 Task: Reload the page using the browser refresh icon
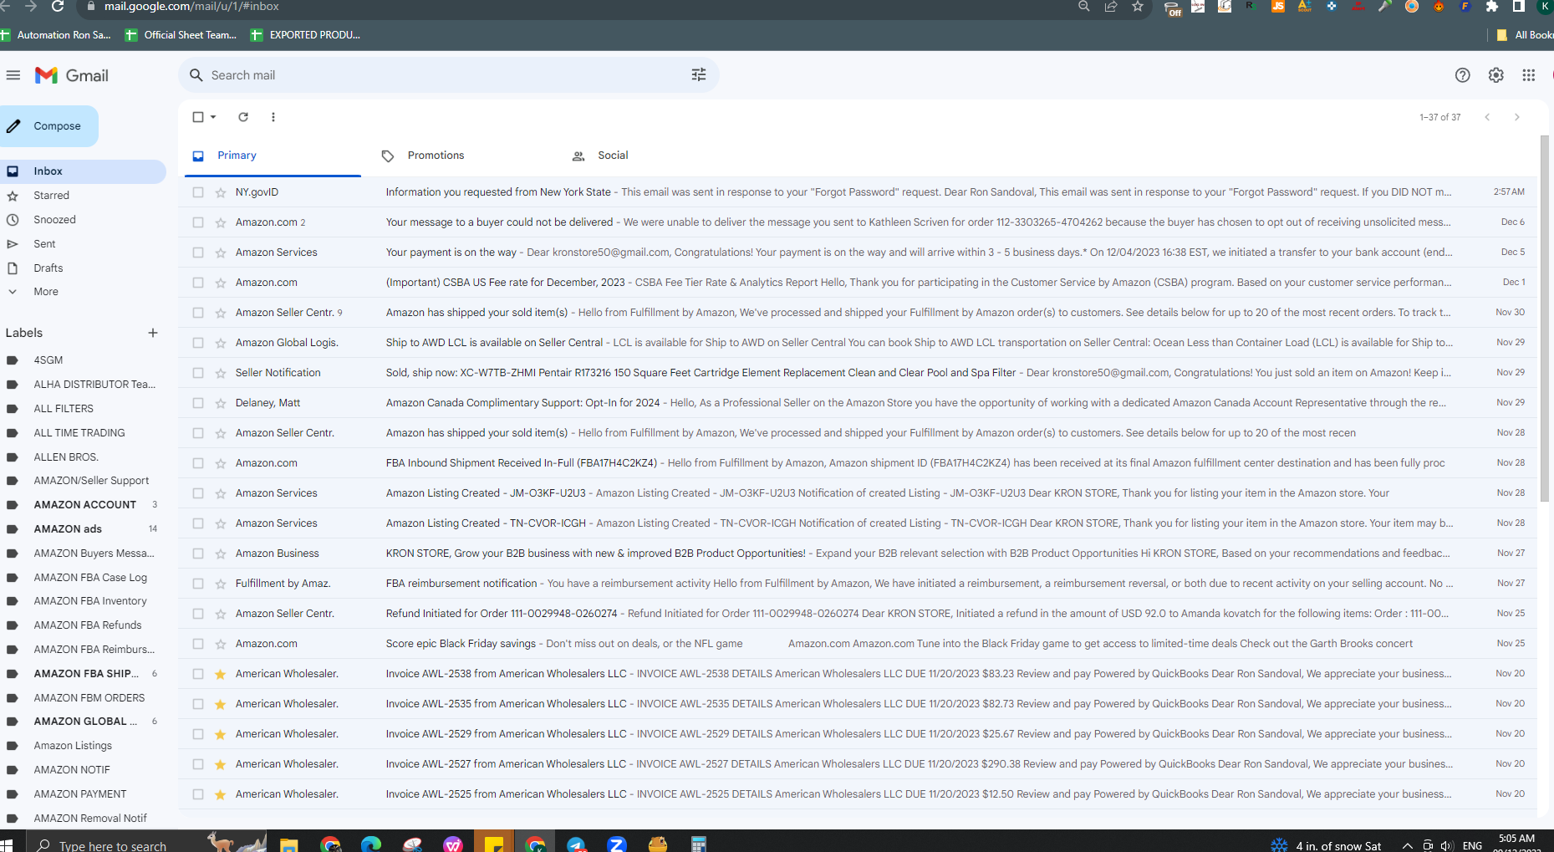click(x=58, y=7)
